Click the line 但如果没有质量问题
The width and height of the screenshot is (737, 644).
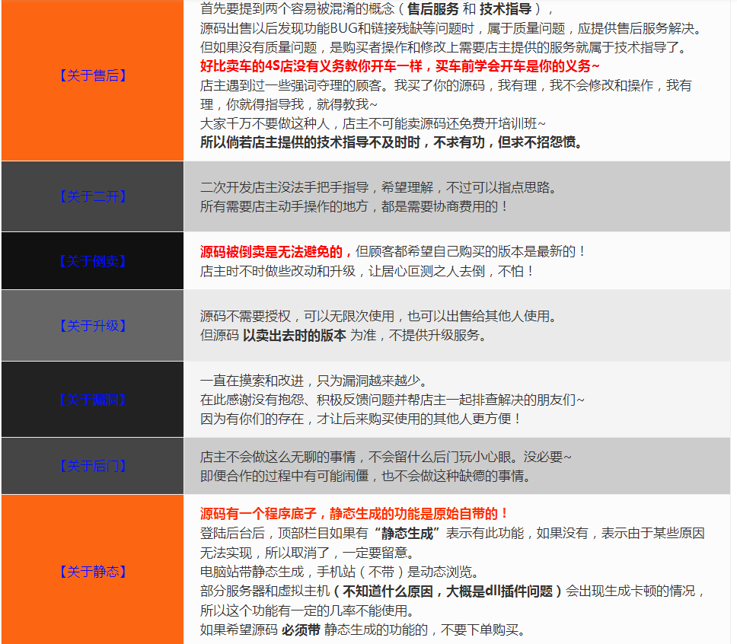tap(444, 47)
